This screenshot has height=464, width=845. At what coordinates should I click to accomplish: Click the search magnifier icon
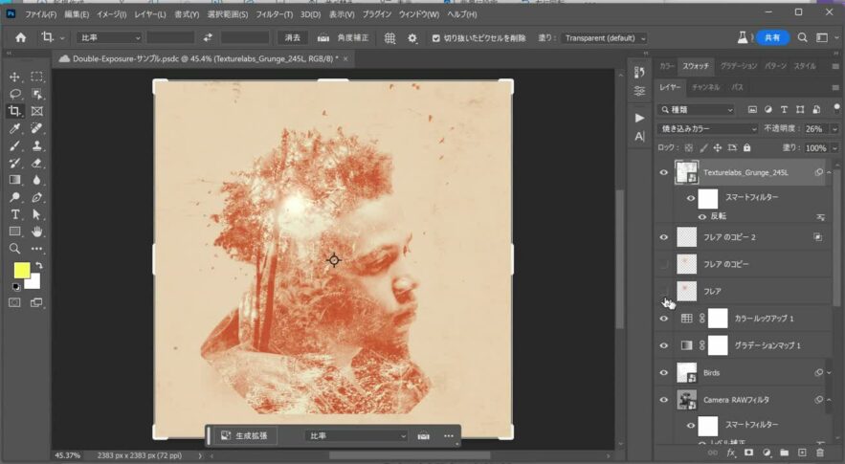pos(803,37)
